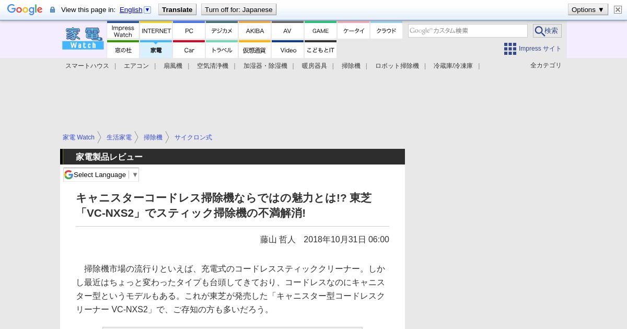Open the クラウド tab

click(386, 31)
